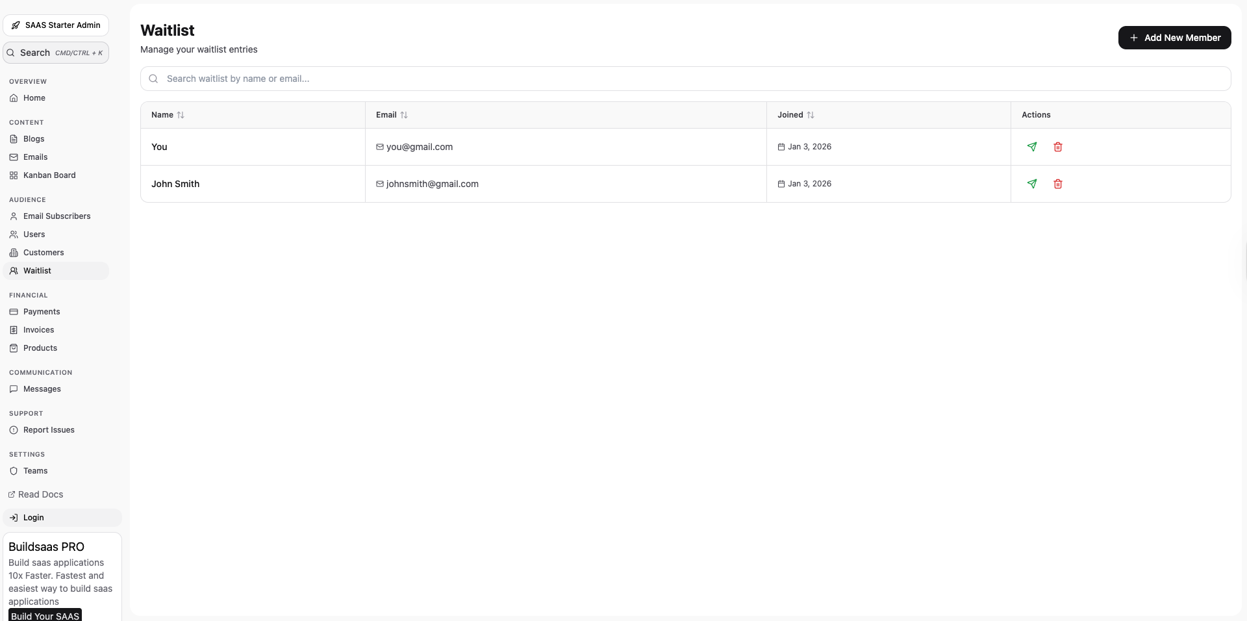1247x621 pixels.
Task: Click the Users group icon
Action: click(14, 234)
